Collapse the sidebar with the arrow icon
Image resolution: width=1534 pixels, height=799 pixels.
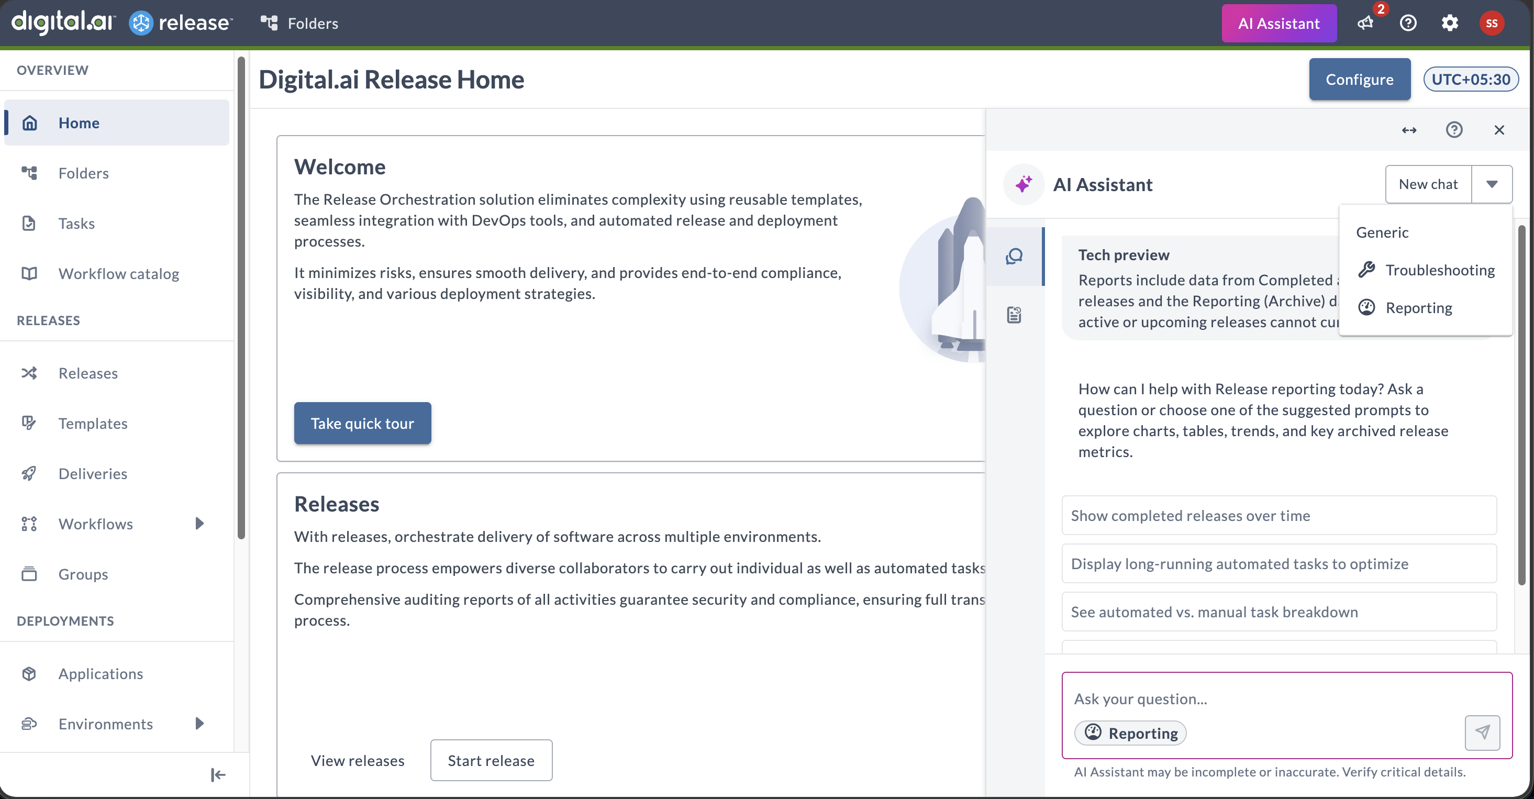click(218, 774)
